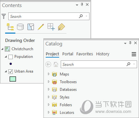Pin the Catalog pane with auto-hide
The image size is (139, 118).
pyautogui.click(x=130, y=43)
